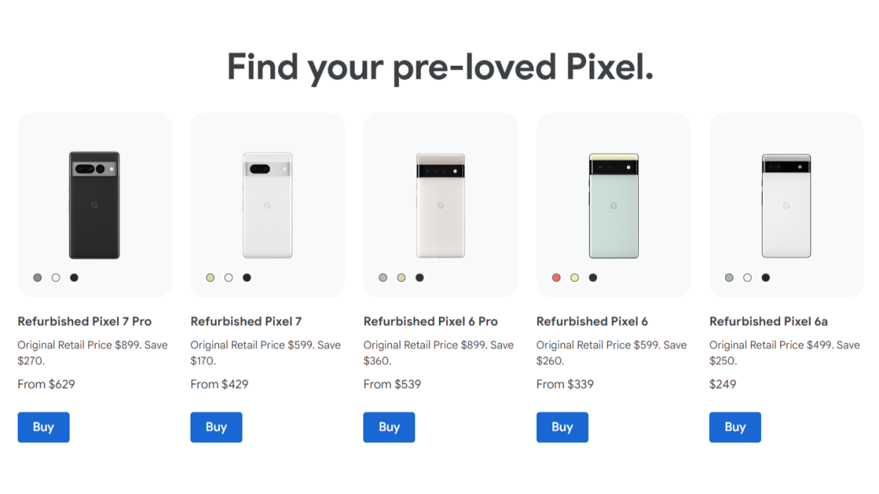Click Buy under the Refurbished Pixel 6 Pro
The height and width of the screenshot is (494, 879).
pos(389,427)
